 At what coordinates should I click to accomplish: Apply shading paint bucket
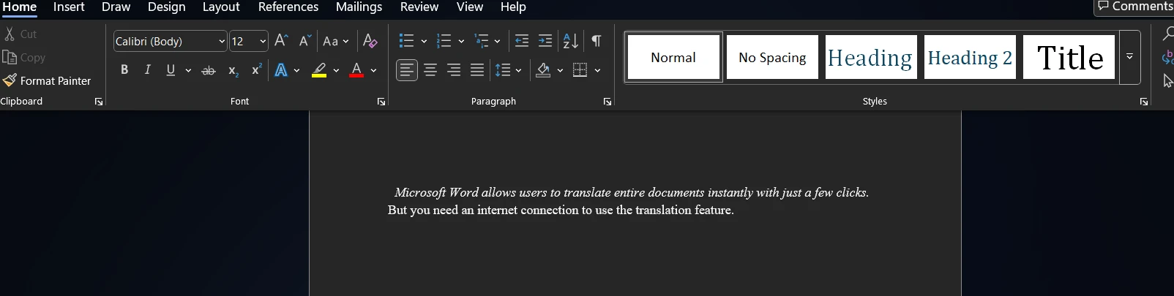point(543,70)
